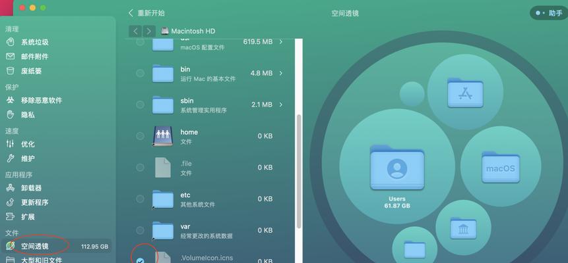Open the macOS folder bubble
The image size is (568, 263).
coord(501,166)
